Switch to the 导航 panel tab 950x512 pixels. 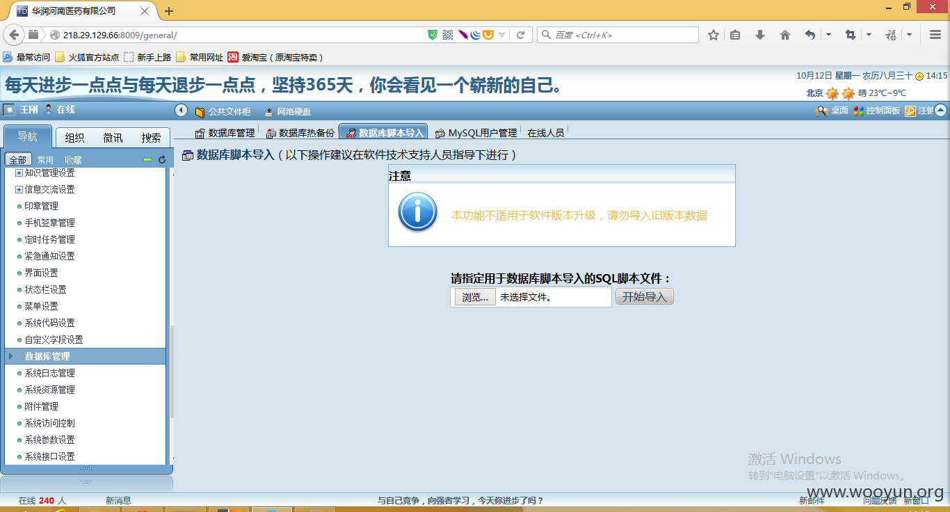(x=28, y=137)
